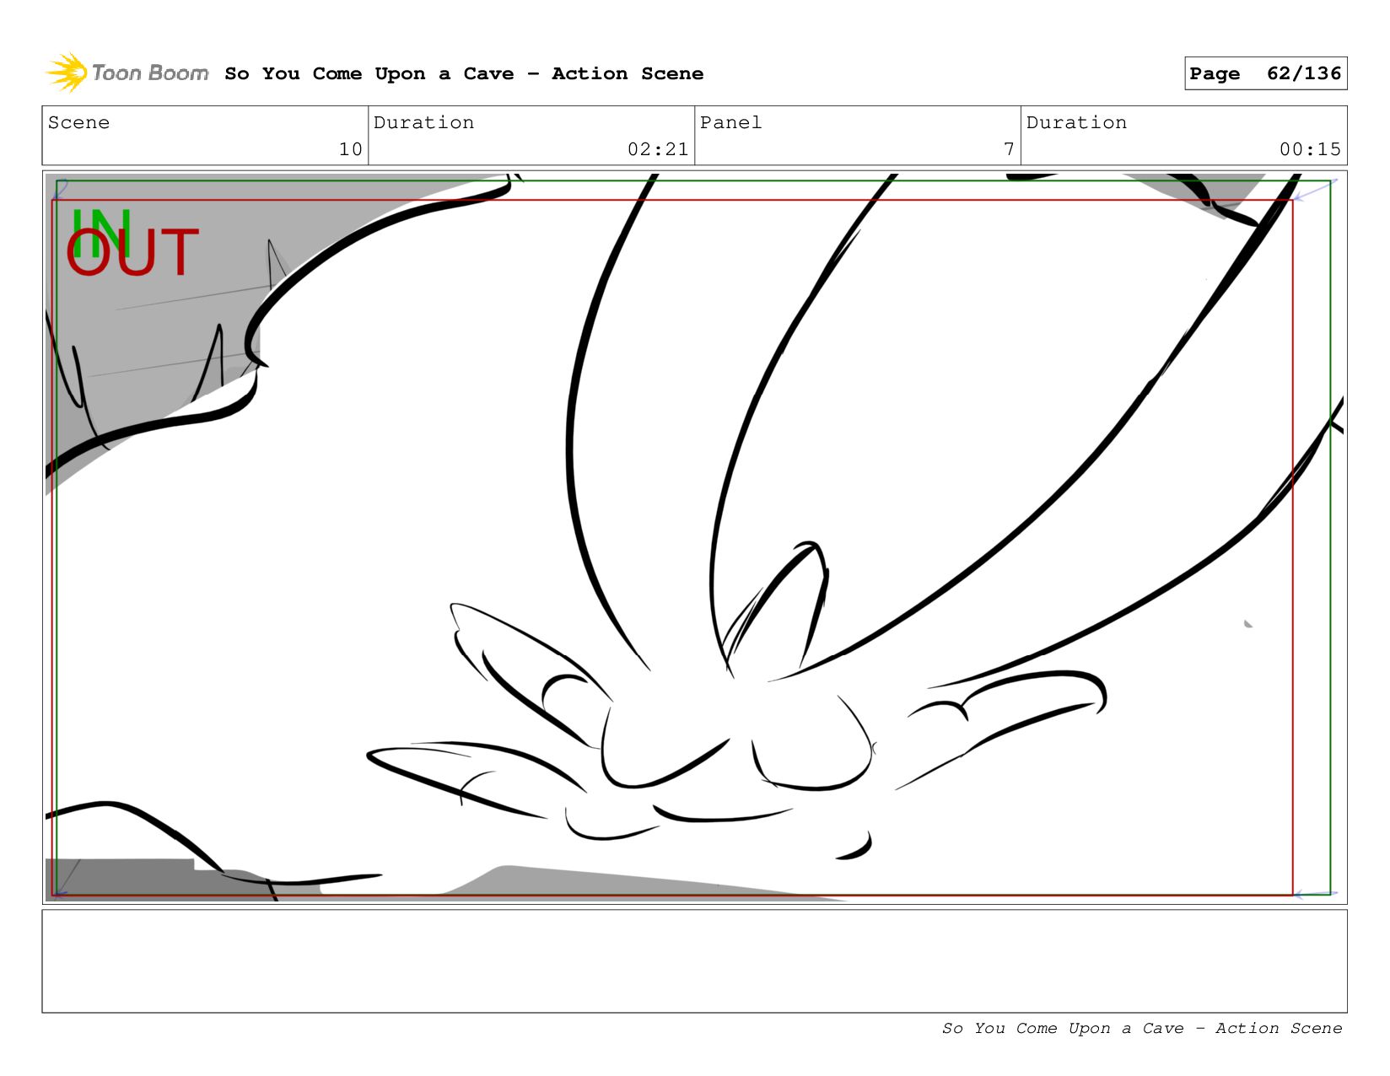Viewport: 1390px width, 1076px height.
Task: Click the 'Scene' header label
Action: [78, 122]
